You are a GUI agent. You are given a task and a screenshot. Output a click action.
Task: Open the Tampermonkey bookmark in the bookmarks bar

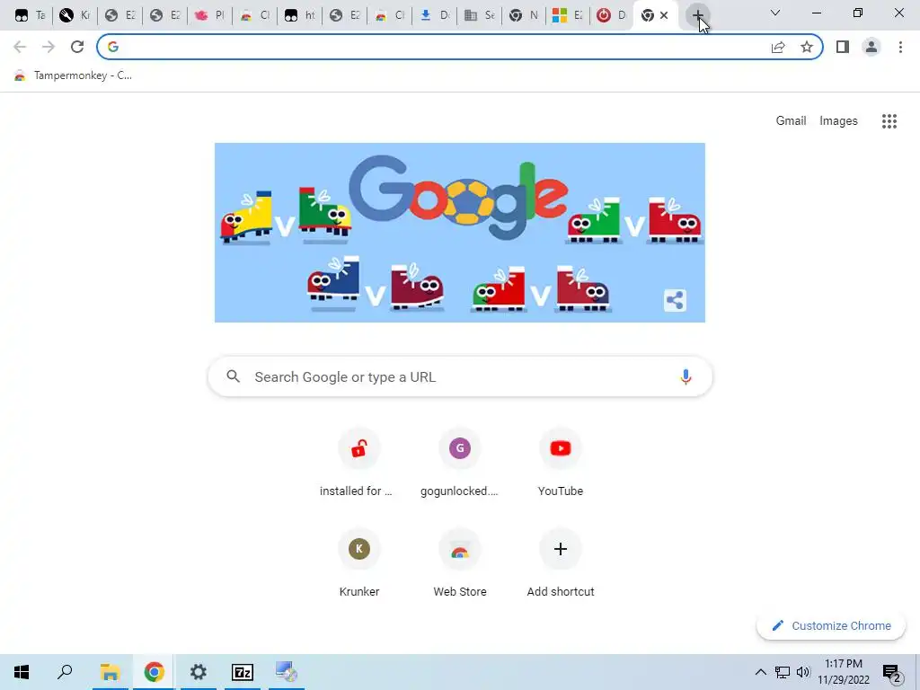pyautogui.click(x=74, y=75)
